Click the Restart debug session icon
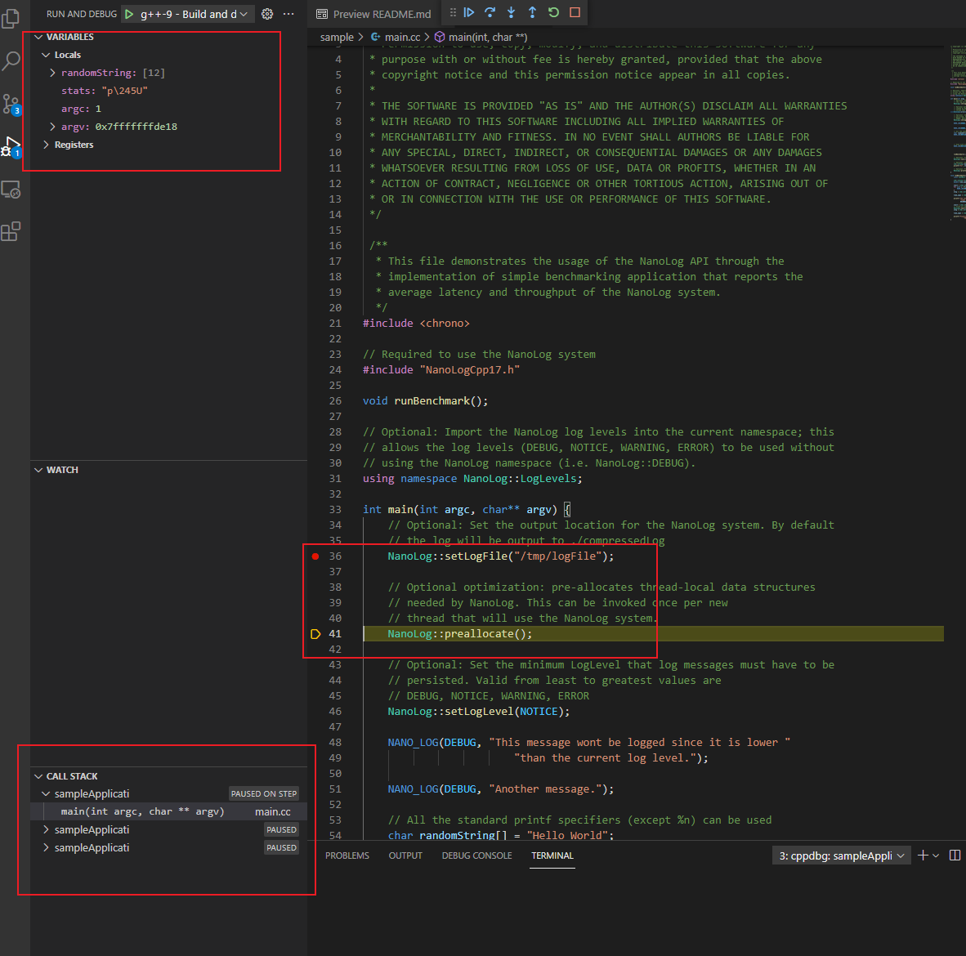This screenshot has height=956, width=966. [x=553, y=12]
